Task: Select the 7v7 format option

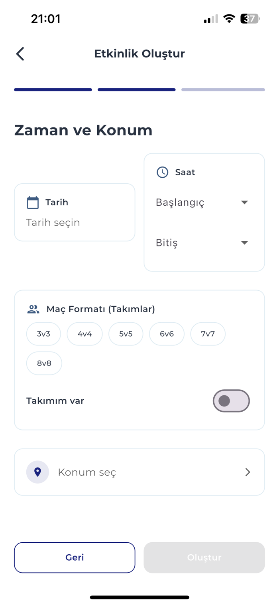Action: tap(208, 334)
